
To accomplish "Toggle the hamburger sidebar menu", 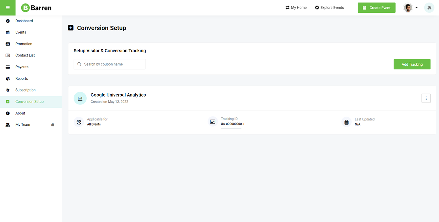I will tap(8, 8).
